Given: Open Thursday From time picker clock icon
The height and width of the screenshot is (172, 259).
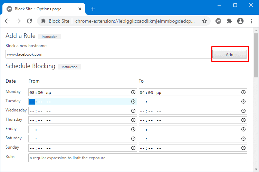Looking at the screenshot, I should [133, 120].
